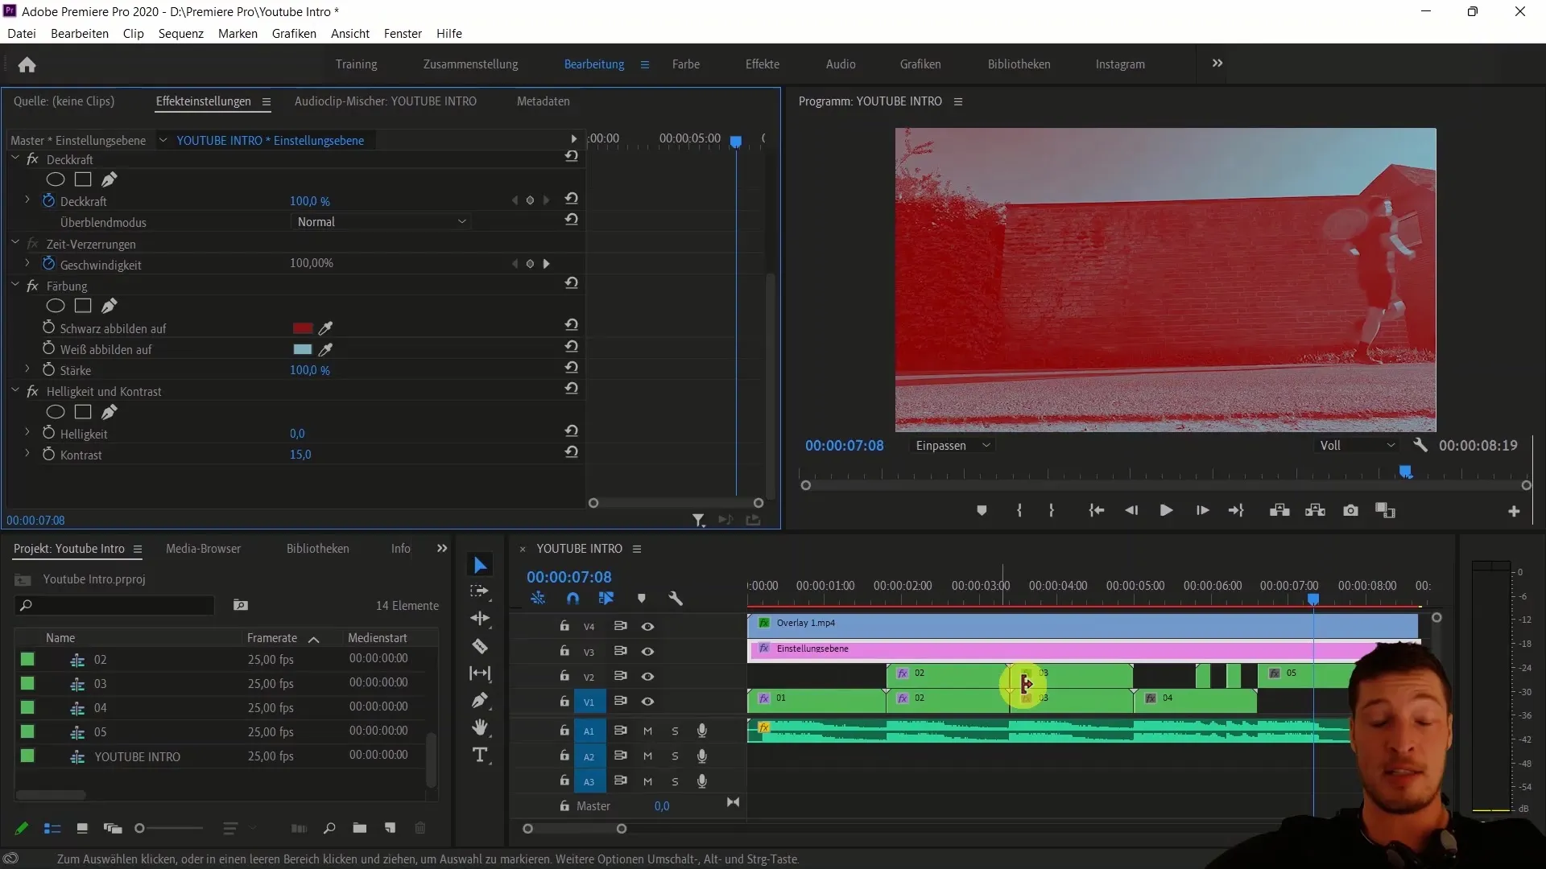Open Program monitor settings wrench
Image resolution: width=1546 pixels, height=869 pixels.
[1420, 445]
